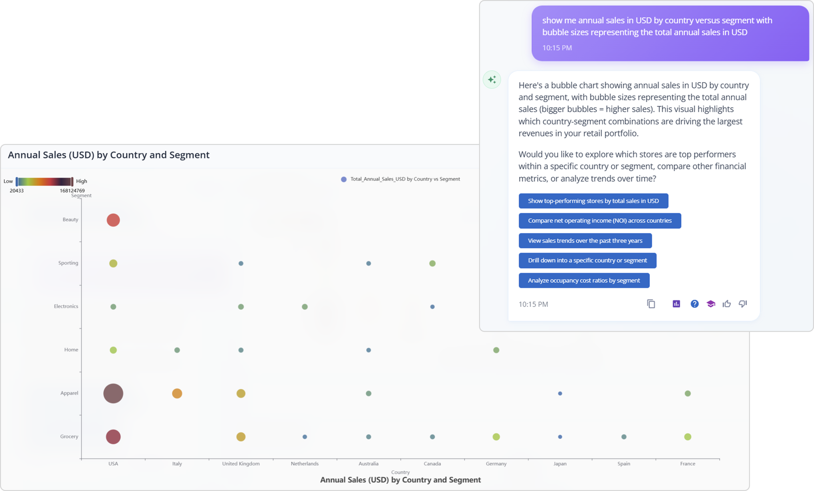Copy the assistant response with copy icon

pyautogui.click(x=651, y=304)
